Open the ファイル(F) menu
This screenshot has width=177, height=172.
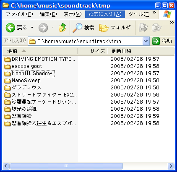(x=19, y=14)
